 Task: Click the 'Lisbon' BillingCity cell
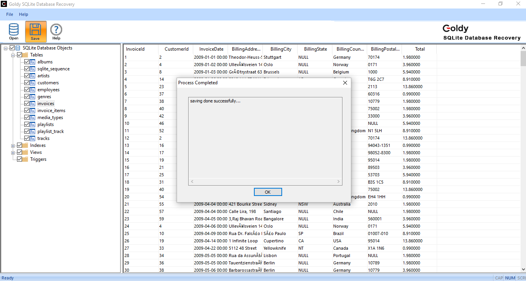coord(280,255)
